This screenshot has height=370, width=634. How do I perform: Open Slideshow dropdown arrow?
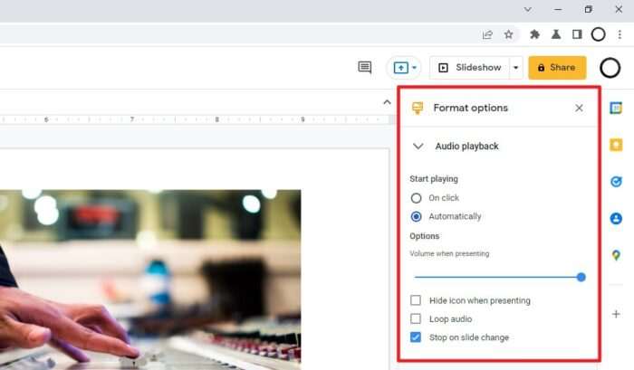click(x=516, y=68)
